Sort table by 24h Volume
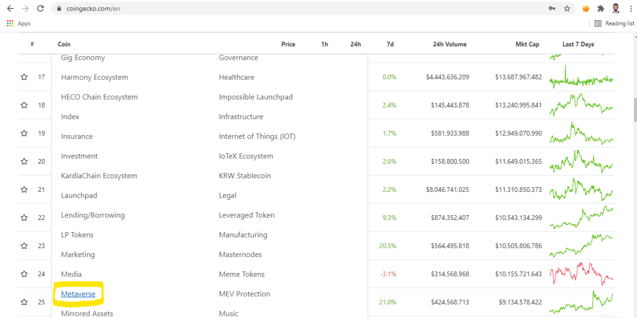Image resolution: width=637 pixels, height=318 pixels. (450, 44)
